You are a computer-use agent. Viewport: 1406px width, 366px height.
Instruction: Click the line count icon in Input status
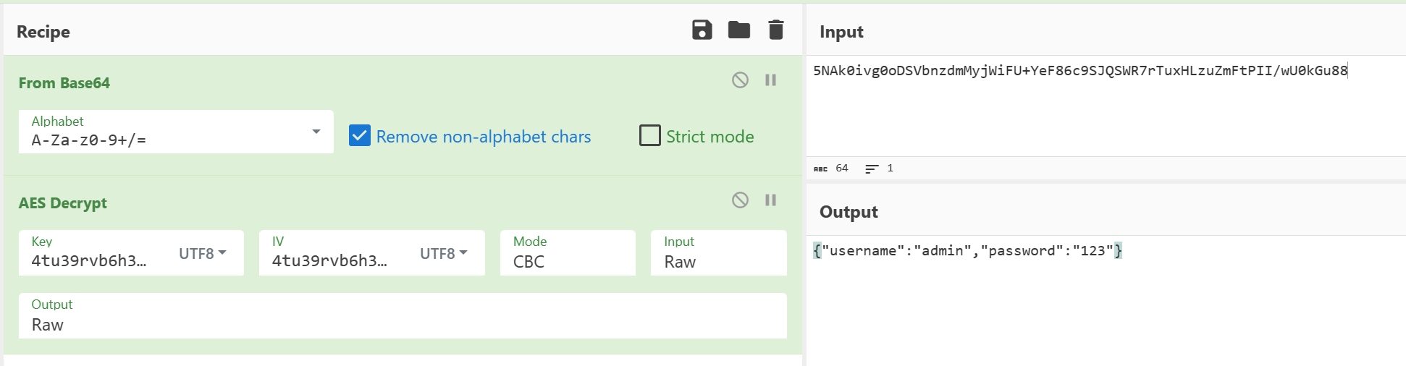(872, 169)
